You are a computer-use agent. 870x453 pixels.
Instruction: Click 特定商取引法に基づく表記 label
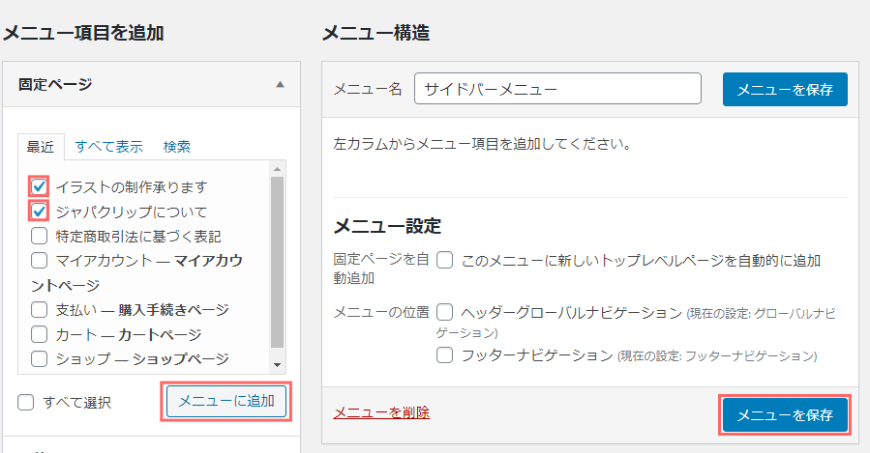tap(138, 236)
